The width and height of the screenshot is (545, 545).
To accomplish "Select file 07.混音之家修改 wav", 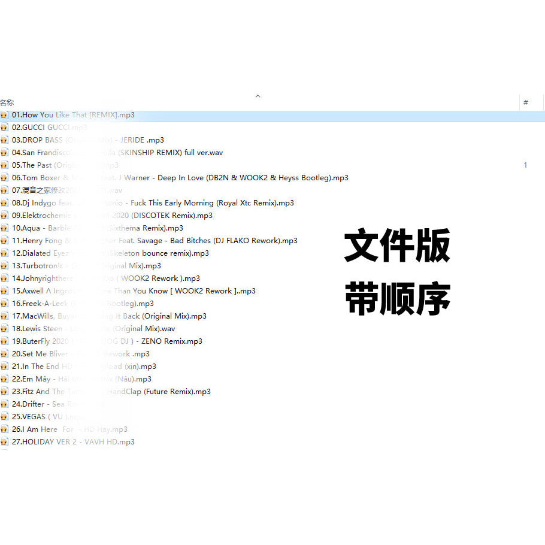I will point(67,190).
